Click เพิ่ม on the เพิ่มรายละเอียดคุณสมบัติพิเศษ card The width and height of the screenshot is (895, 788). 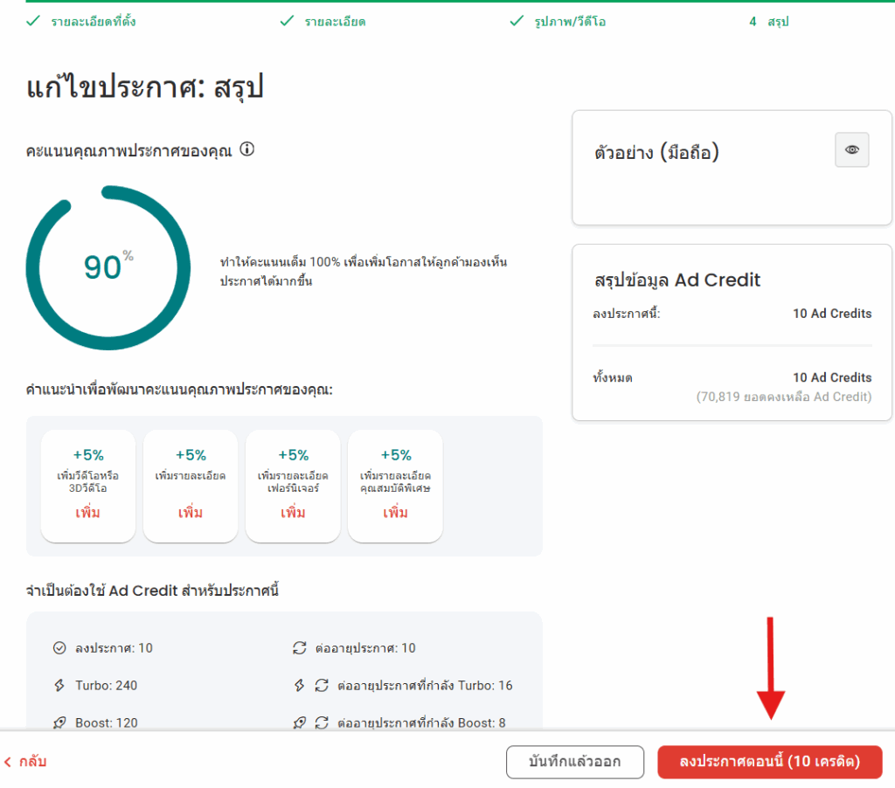tap(395, 513)
